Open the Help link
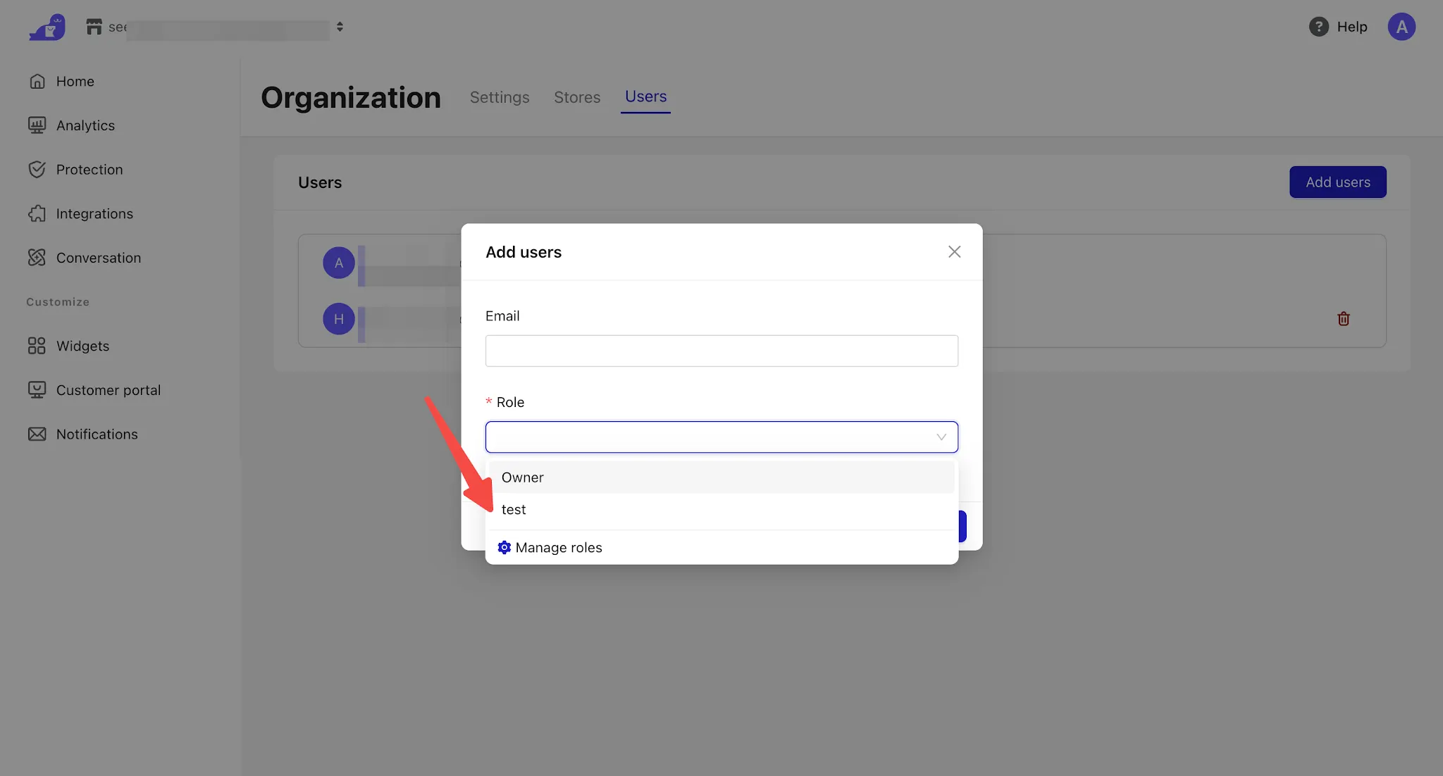This screenshot has height=776, width=1443. [x=1352, y=27]
